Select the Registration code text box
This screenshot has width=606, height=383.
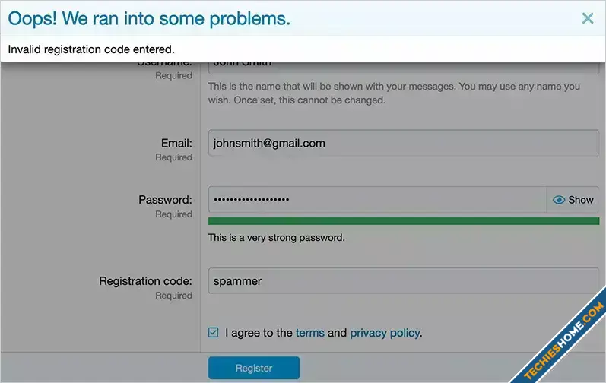pos(403,281)
